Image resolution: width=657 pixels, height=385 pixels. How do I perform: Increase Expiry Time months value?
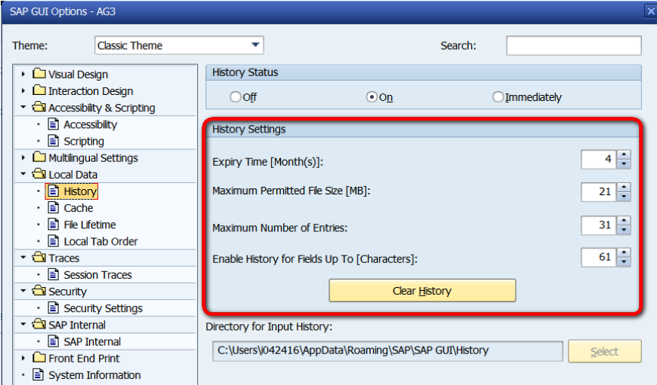pos(624,154)
